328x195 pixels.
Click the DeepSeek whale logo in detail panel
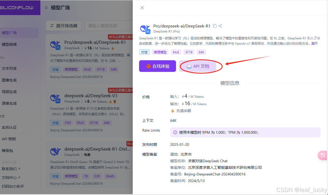[x=145, y=29]
